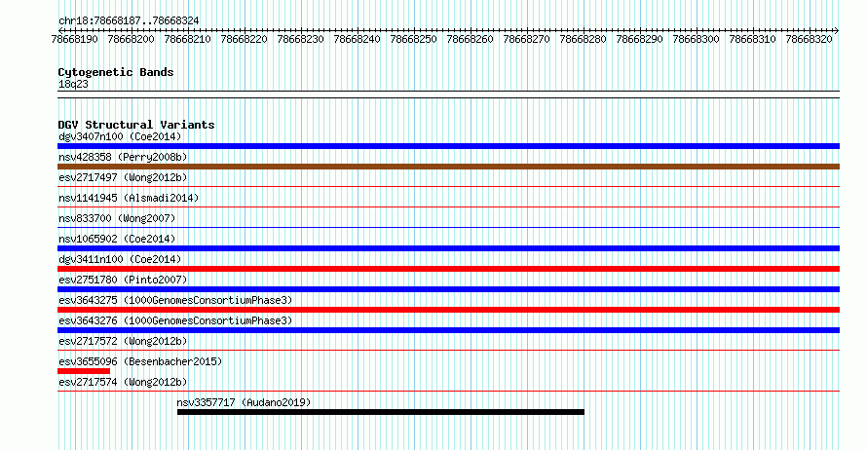Click ruler position 78668290

(639, 39)
